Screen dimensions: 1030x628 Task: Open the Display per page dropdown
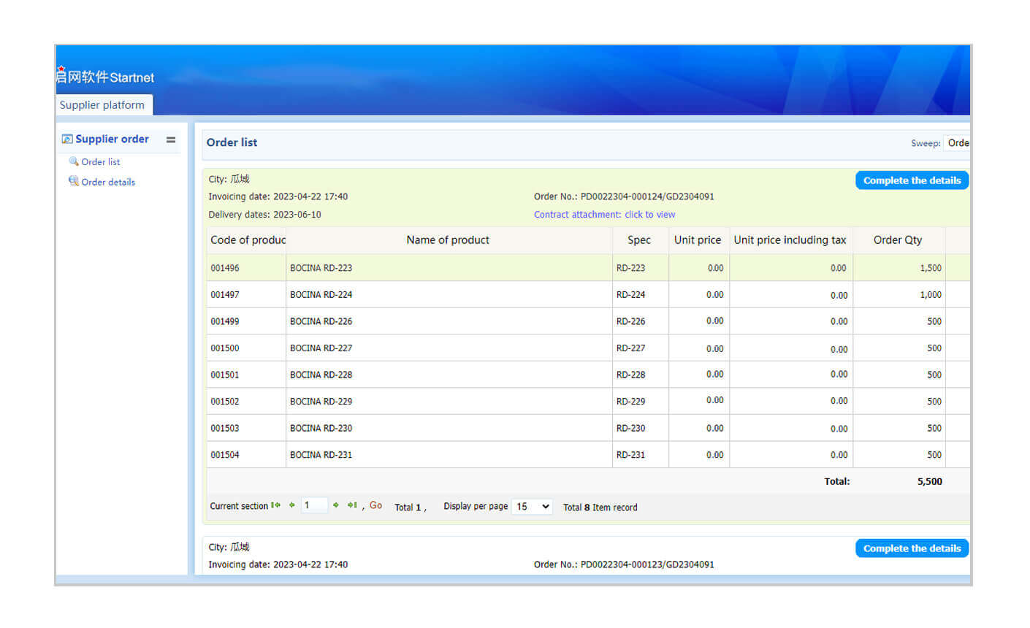(532, 507)
